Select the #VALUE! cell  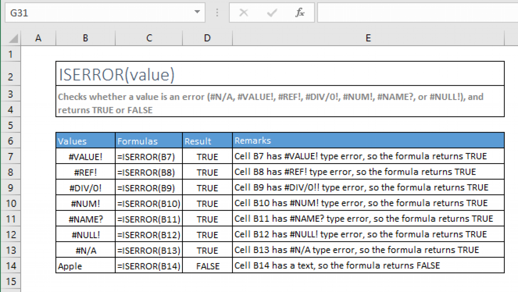[85, 156]
